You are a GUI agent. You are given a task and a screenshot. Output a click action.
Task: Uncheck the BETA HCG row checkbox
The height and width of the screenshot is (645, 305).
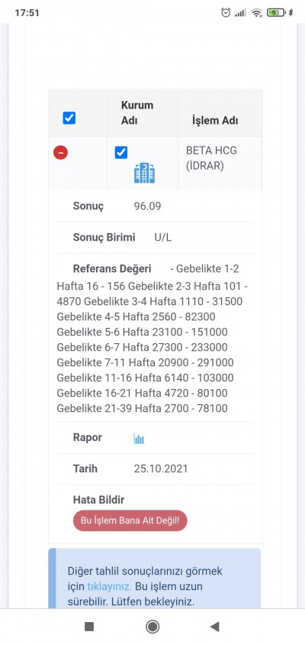coord(121,153)
